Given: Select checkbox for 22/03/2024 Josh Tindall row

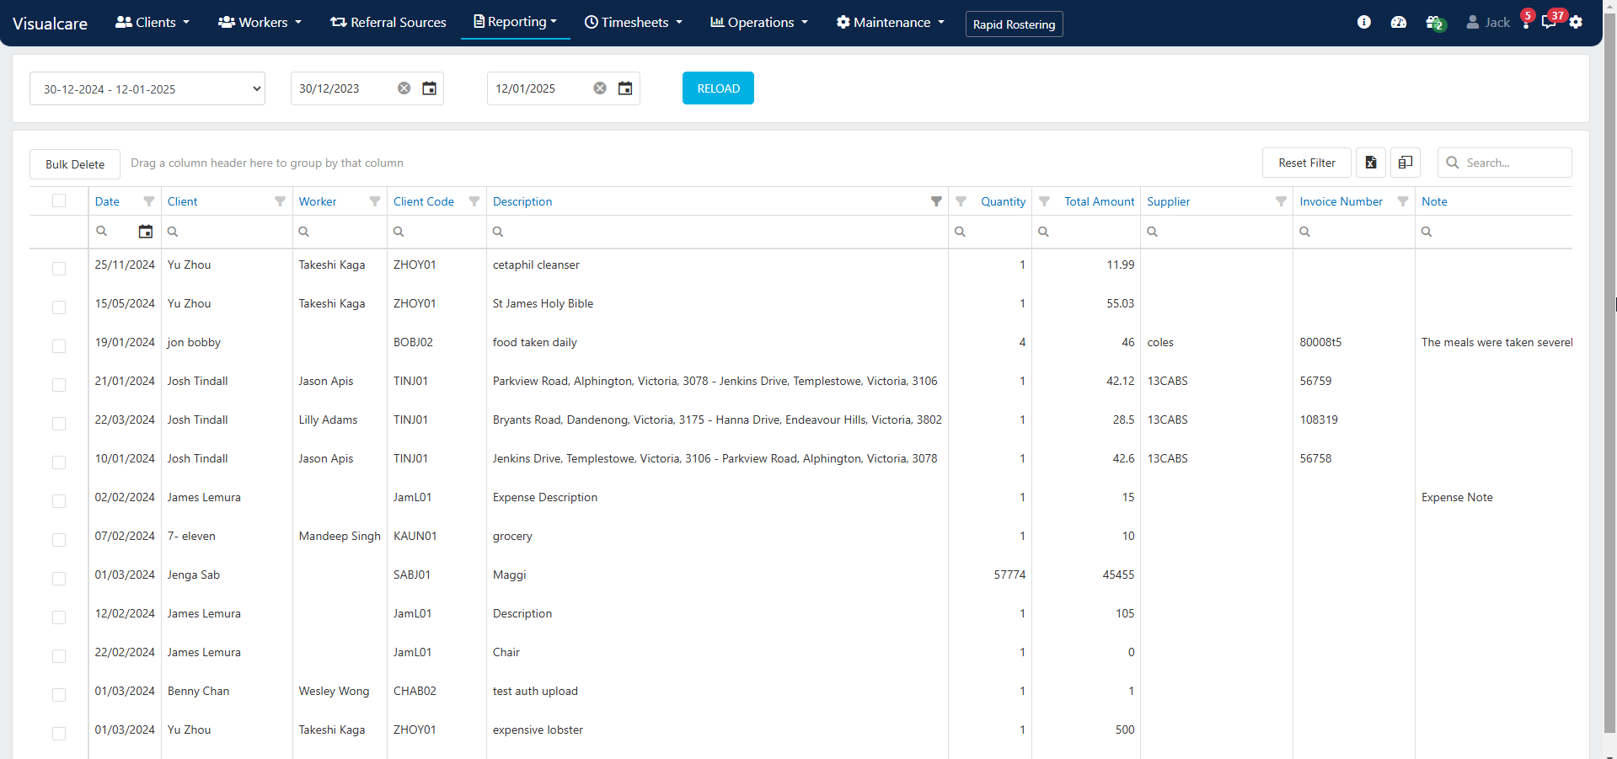Looking at the screenshot, I should point(59,424).
